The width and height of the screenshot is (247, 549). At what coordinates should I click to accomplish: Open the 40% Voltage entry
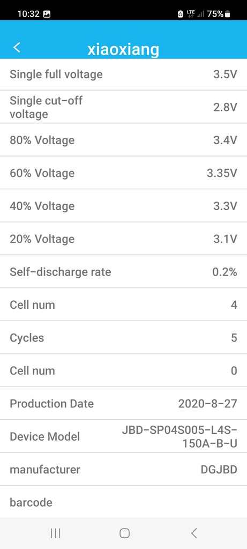pos(123,206)
